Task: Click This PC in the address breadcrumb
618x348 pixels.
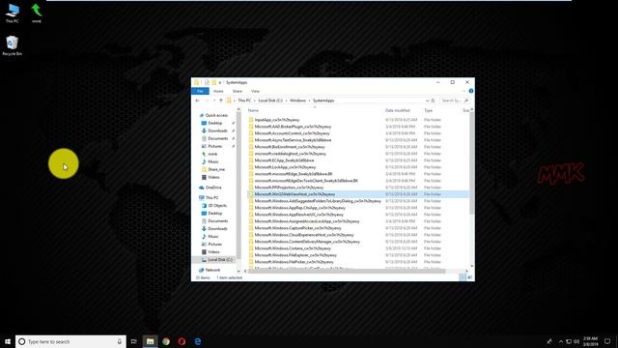Action: [244, 101]
